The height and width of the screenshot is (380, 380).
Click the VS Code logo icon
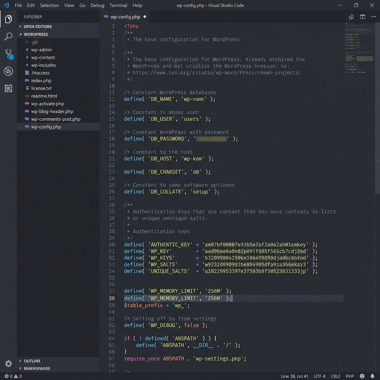click(x=6, y=5)
